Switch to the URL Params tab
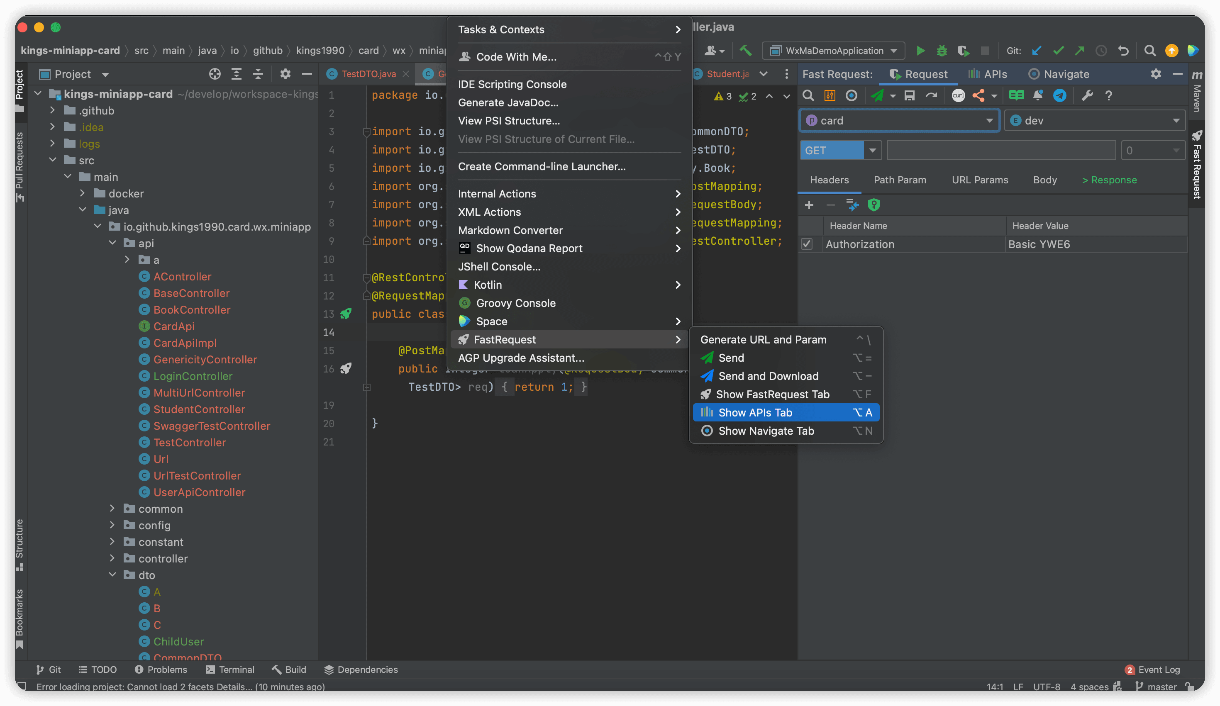The height and width of the screenshot is (706, 1220). click(x=979, y=180)
